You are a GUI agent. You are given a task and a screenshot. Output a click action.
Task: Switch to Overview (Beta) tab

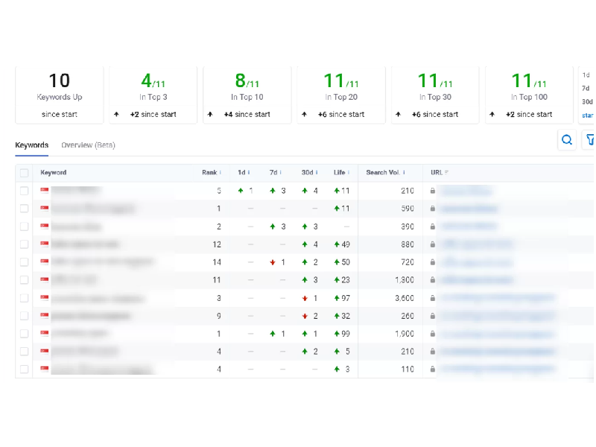click(88, 145)
